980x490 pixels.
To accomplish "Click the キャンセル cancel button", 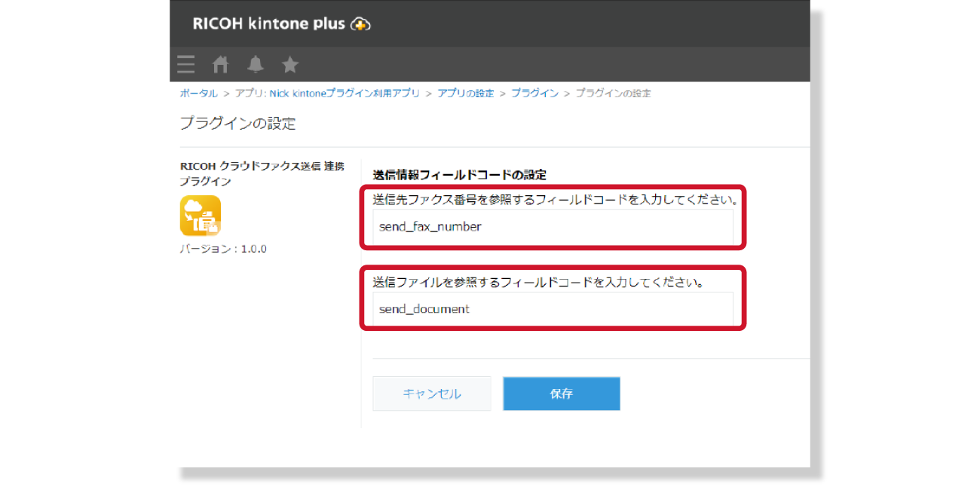I will [x=431, y=394].
